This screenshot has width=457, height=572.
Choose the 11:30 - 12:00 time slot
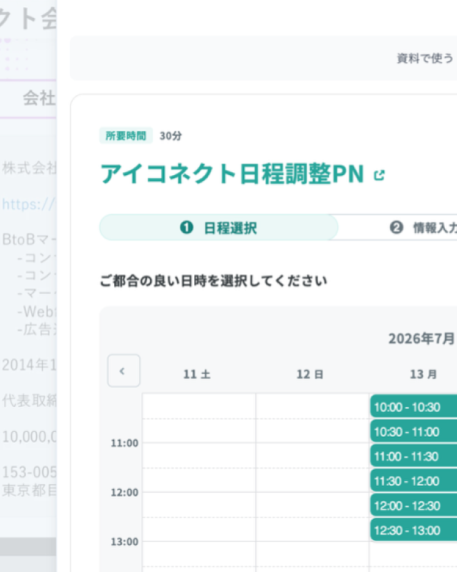tap(413, 480)
